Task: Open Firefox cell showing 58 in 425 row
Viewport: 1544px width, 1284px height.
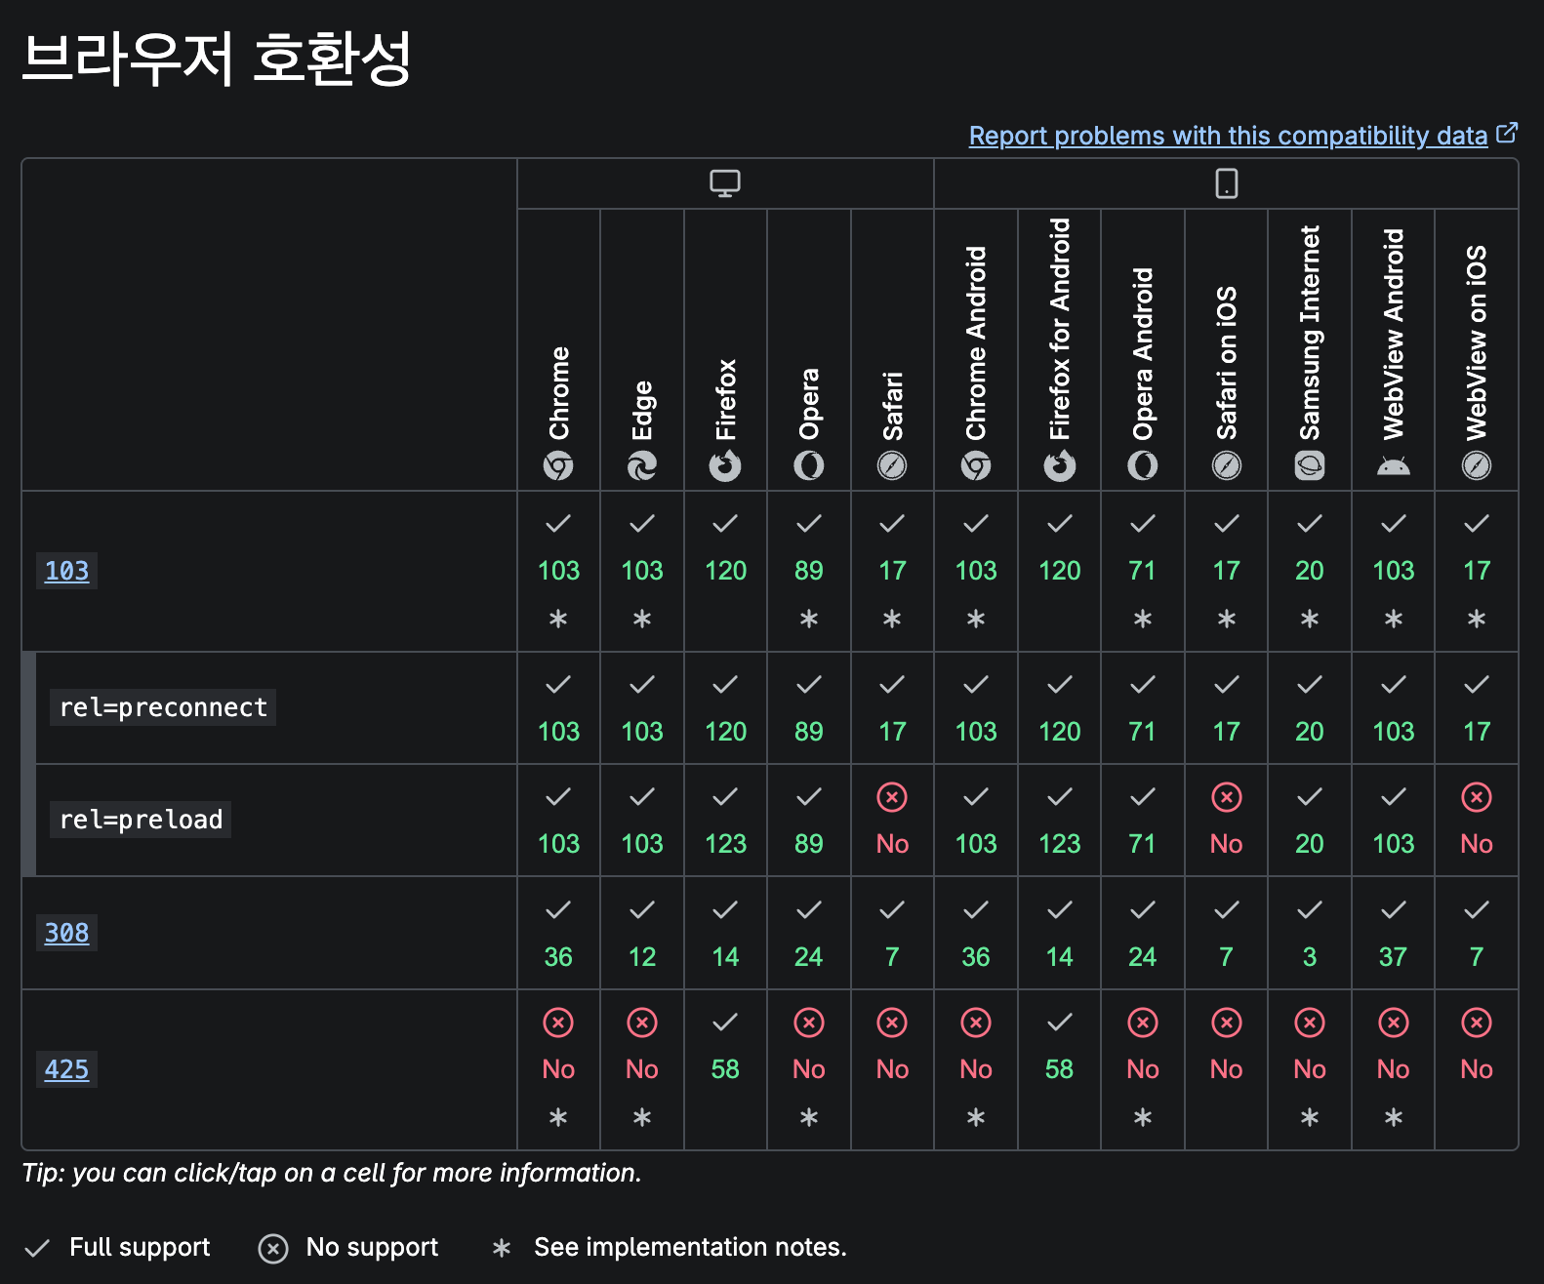Action: tap(725, 1070)
